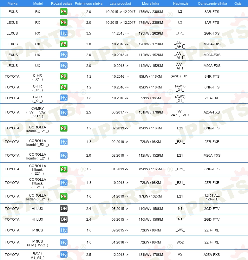The height and width of the screenshot is (260, 248).
Task: Click the Pojemność silnika column header
Action: pyautogui.click(x=88, y=3)
